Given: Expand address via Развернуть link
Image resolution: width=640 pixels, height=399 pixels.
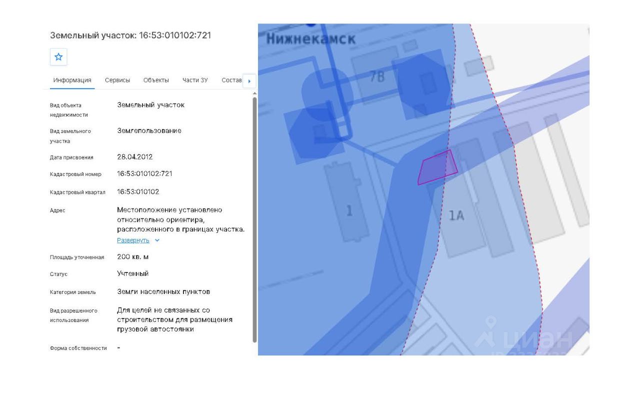Looking at the screenshot, I should 133,240.
